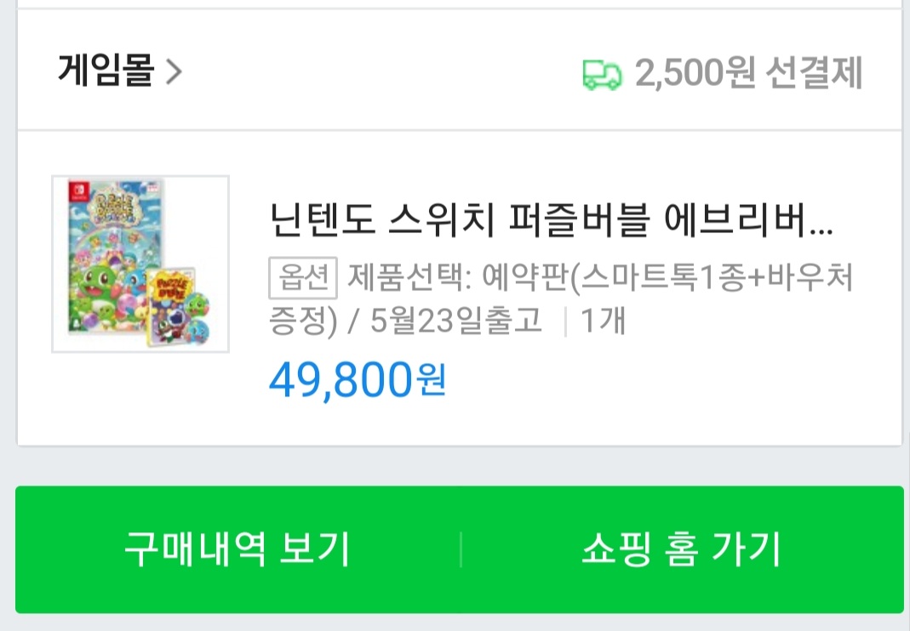Image resolution: width=910 pixels, height=631 pixels.
Task: Tap the green delivery truck icon
Action: pos(602,75)
